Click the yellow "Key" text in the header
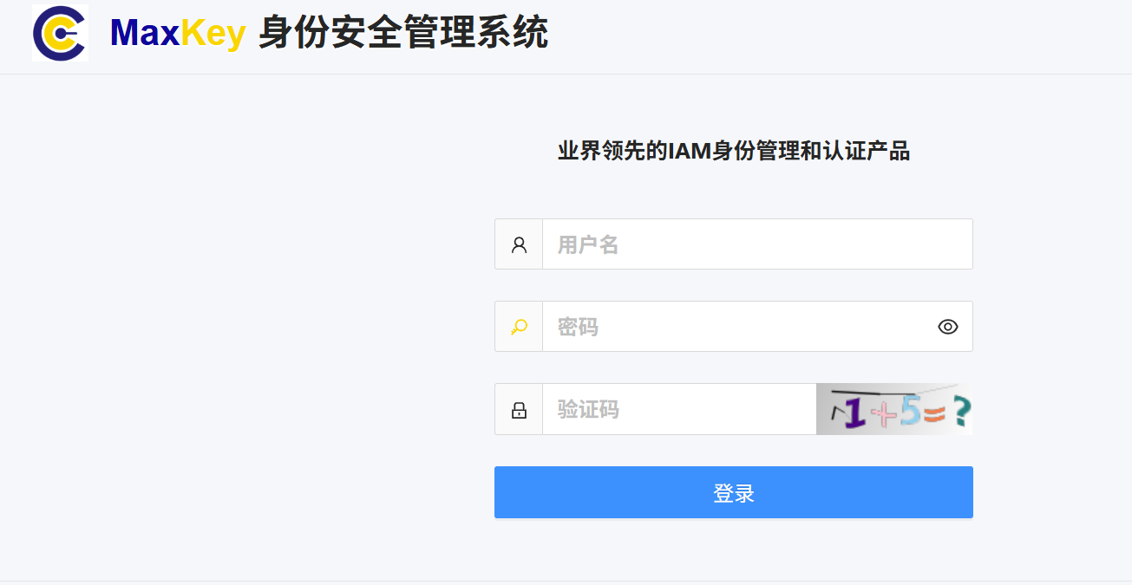The width and height of the screenshot is (1132, 585). [213, 36]
